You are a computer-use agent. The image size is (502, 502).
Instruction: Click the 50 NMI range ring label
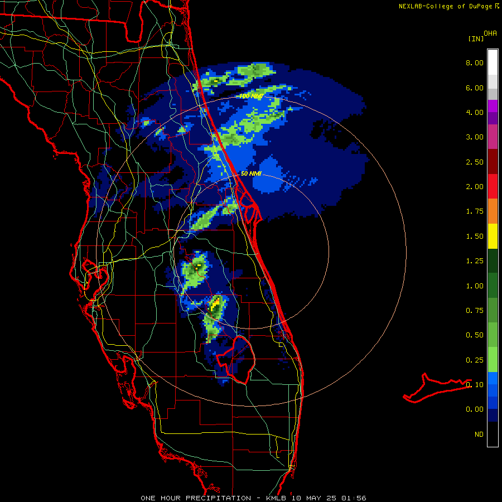click(251, 174)
